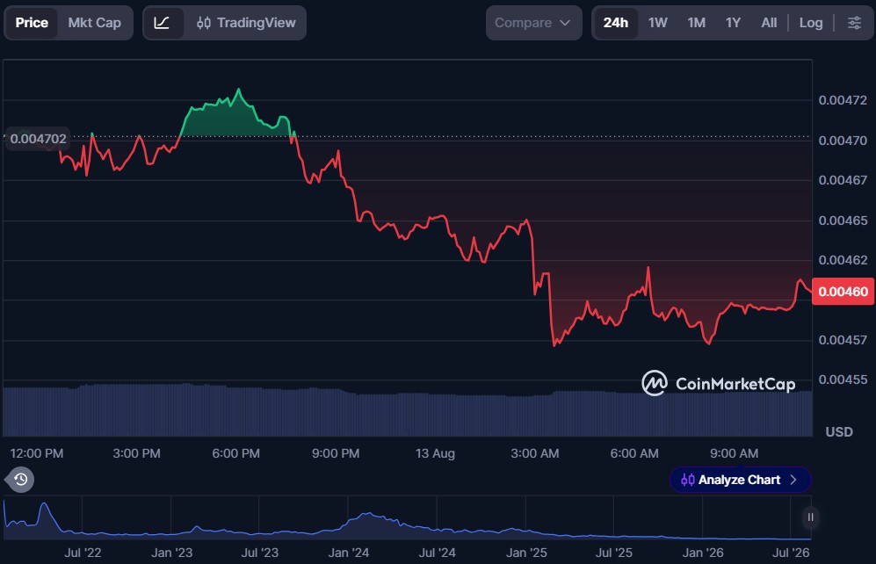This screenshot has height=564, width=876.
Task: Select the 1W time range
Action: coord(657,23)
